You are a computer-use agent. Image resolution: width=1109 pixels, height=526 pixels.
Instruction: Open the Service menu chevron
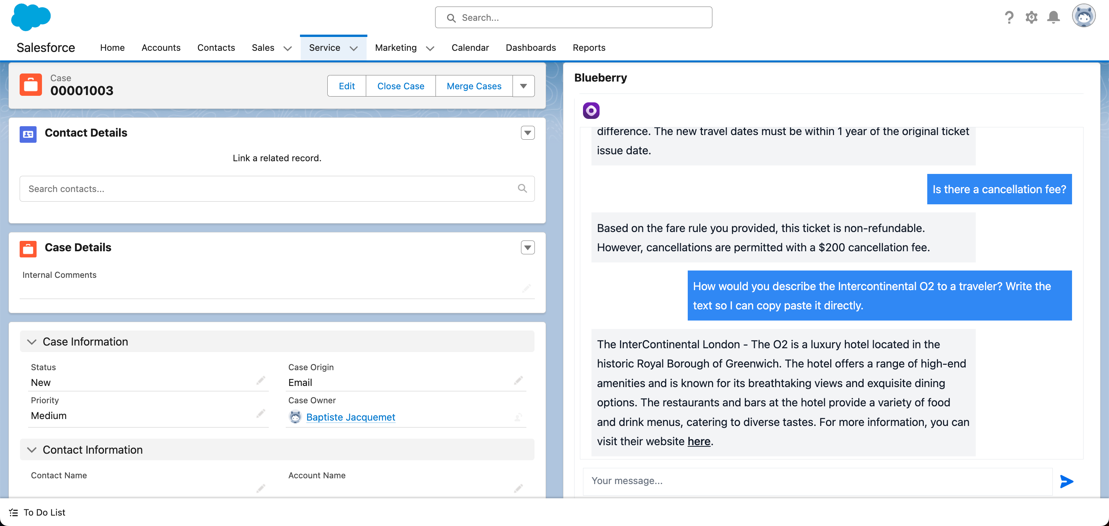(x=353, y=48)
